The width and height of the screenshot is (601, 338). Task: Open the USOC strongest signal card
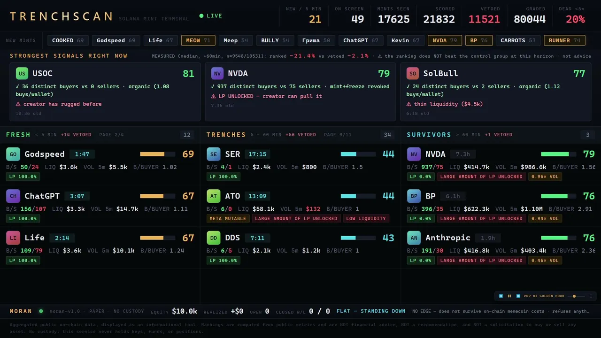tap(105, 92)
